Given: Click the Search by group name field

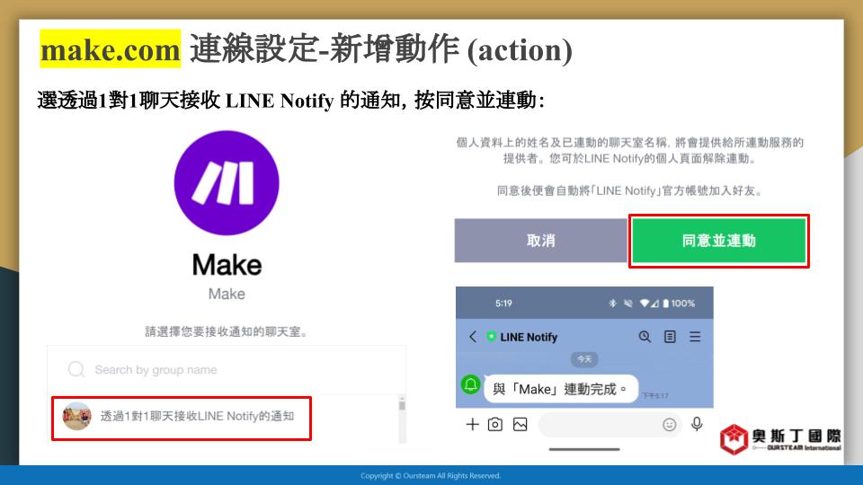Looking at the screenshot, I should 227,369.
